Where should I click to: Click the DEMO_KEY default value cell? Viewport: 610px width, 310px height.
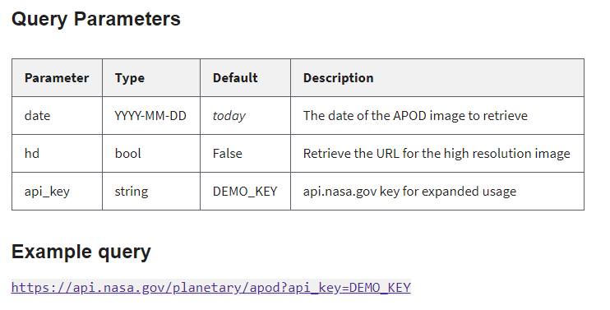click(x=246, y=192)
